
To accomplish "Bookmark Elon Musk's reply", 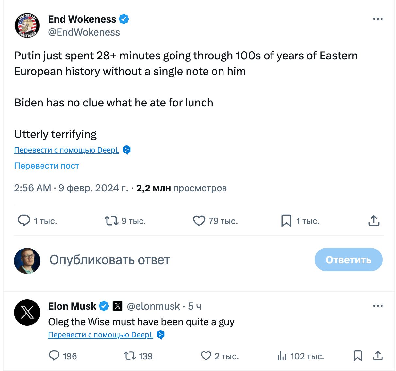I will pos(357,356).
